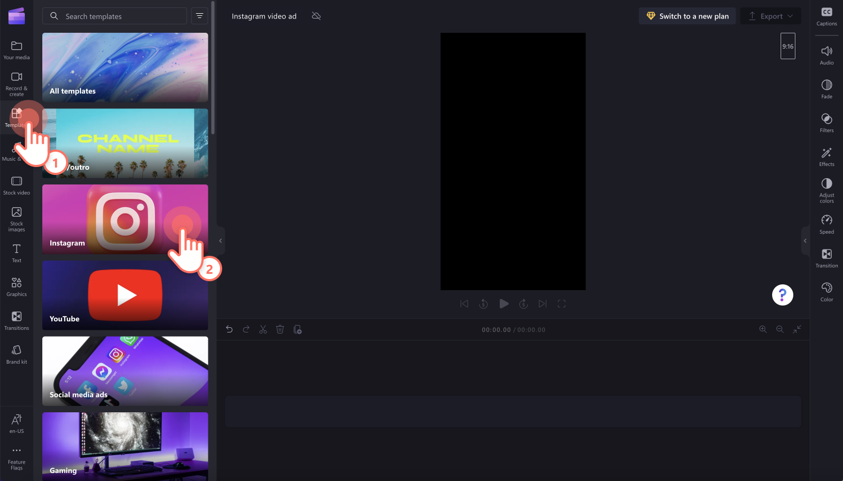Viewport: 843px width, 481px height.
Task: Zoom in on the timeline
Action: (x=763, y=329)
